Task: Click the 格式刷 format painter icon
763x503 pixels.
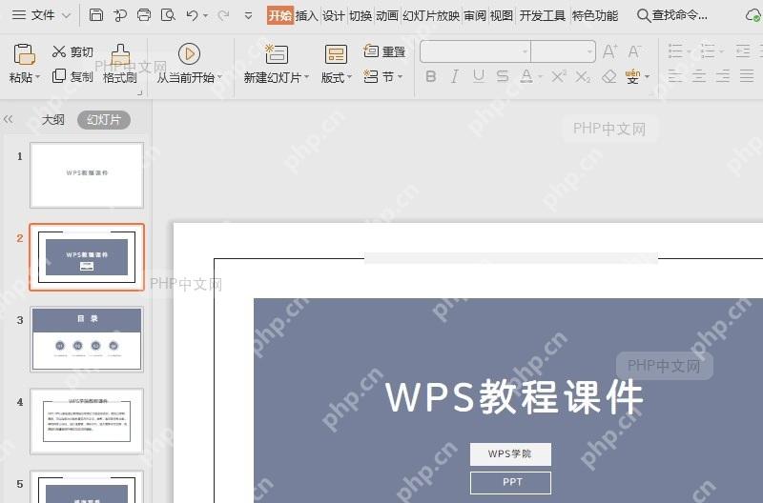Action: pos(120,54)
